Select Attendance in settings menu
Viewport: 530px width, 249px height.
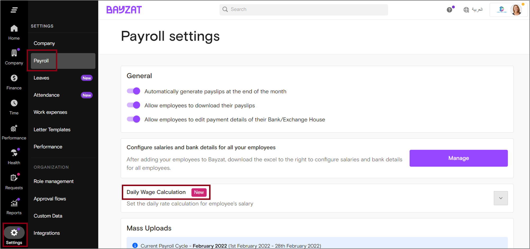(x=47, y=95)
